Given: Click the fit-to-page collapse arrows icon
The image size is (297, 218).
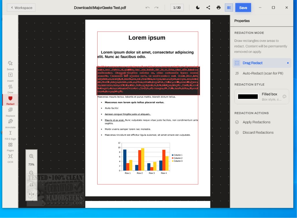Looking at the screenshot, I should 31,185.
